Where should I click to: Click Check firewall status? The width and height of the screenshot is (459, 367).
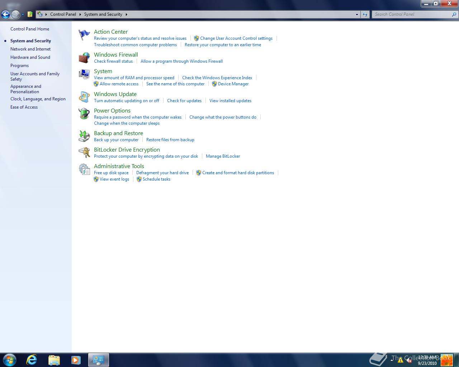point(113,61)
